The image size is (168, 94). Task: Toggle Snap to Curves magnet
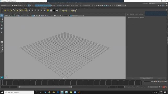[x=60, y=5]
